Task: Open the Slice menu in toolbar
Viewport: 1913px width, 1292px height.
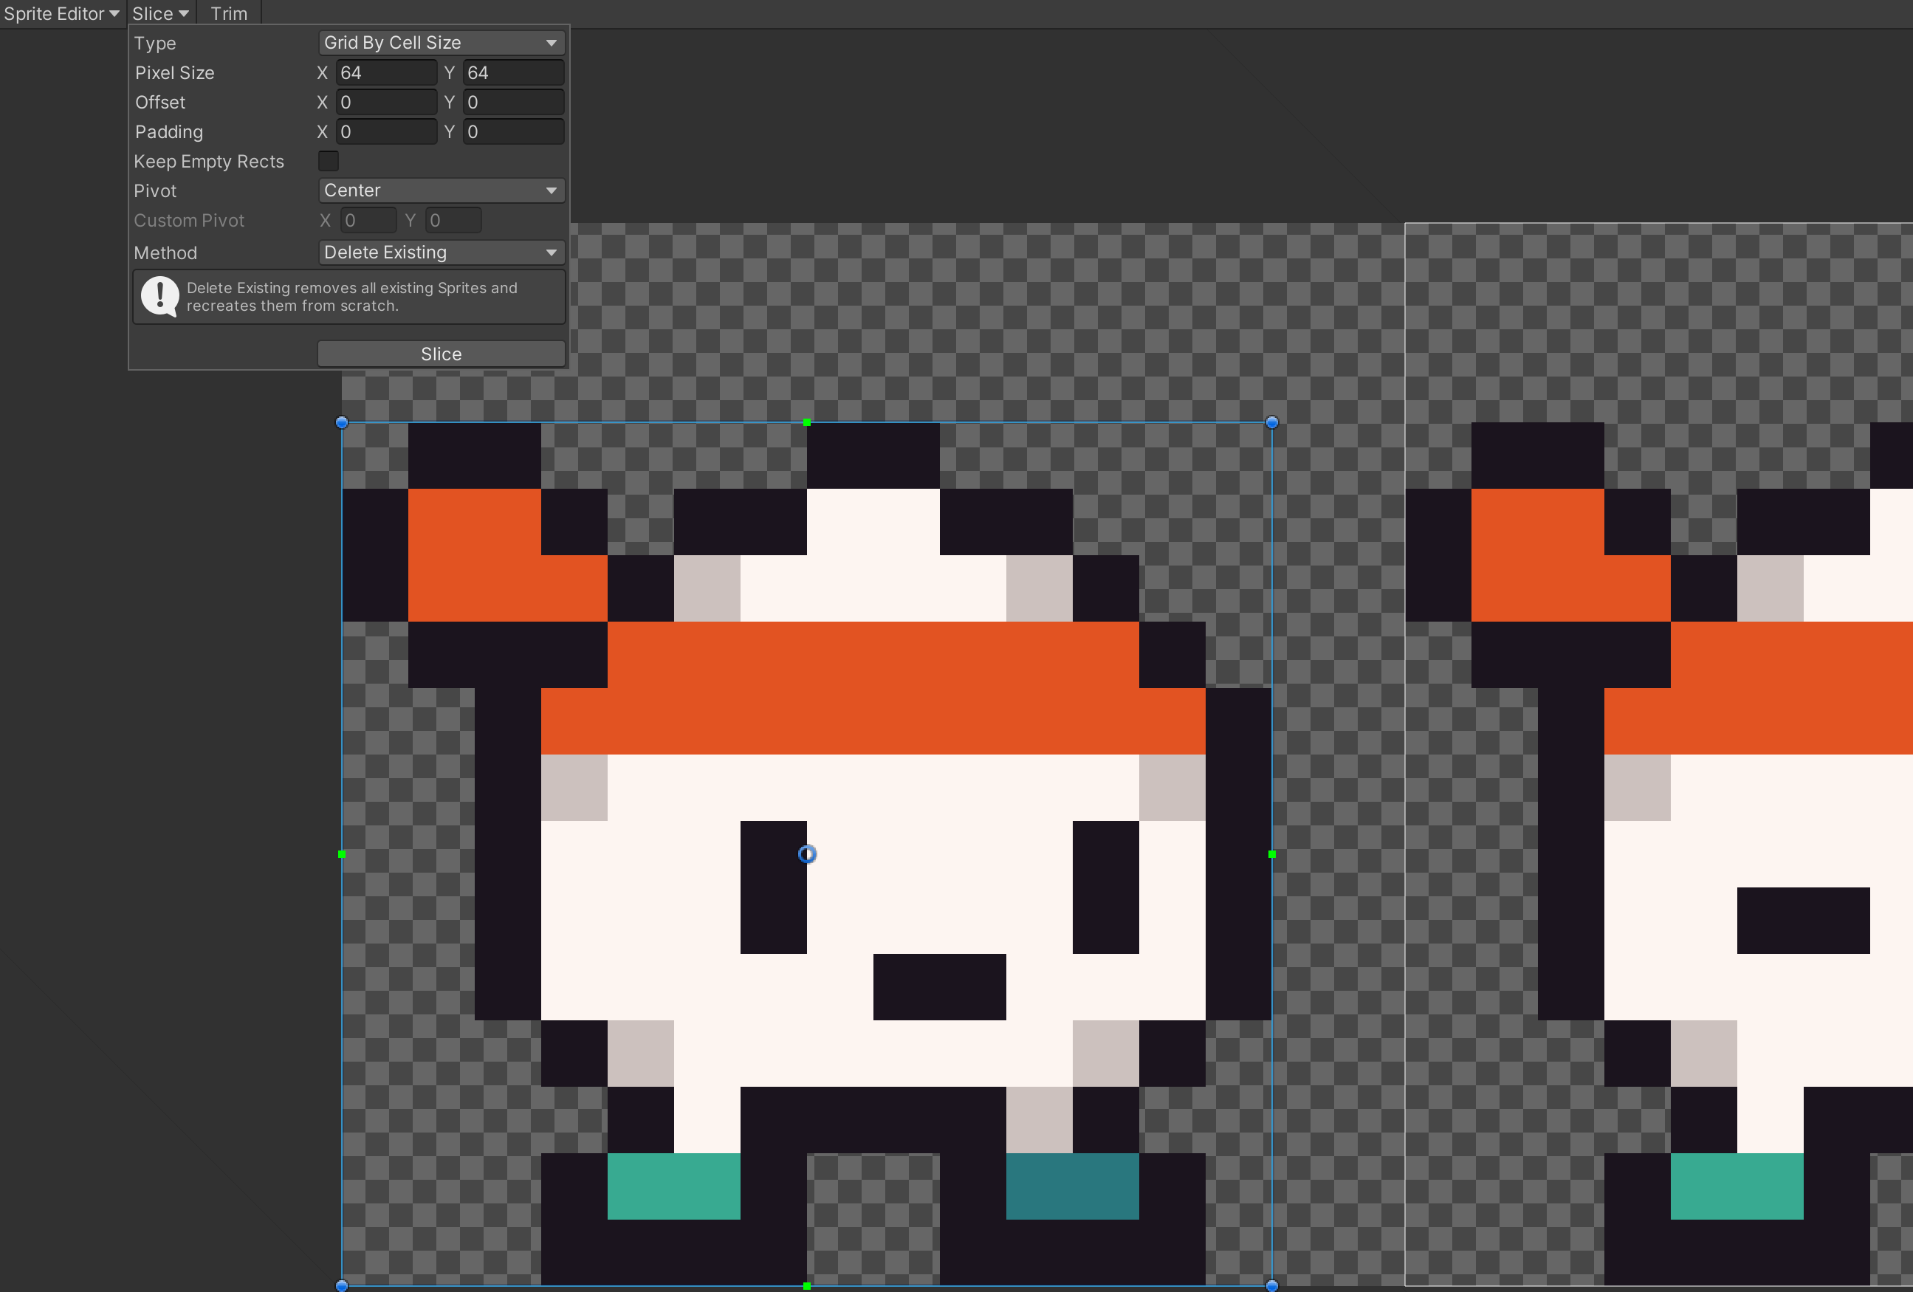Action: pos(160,13)
